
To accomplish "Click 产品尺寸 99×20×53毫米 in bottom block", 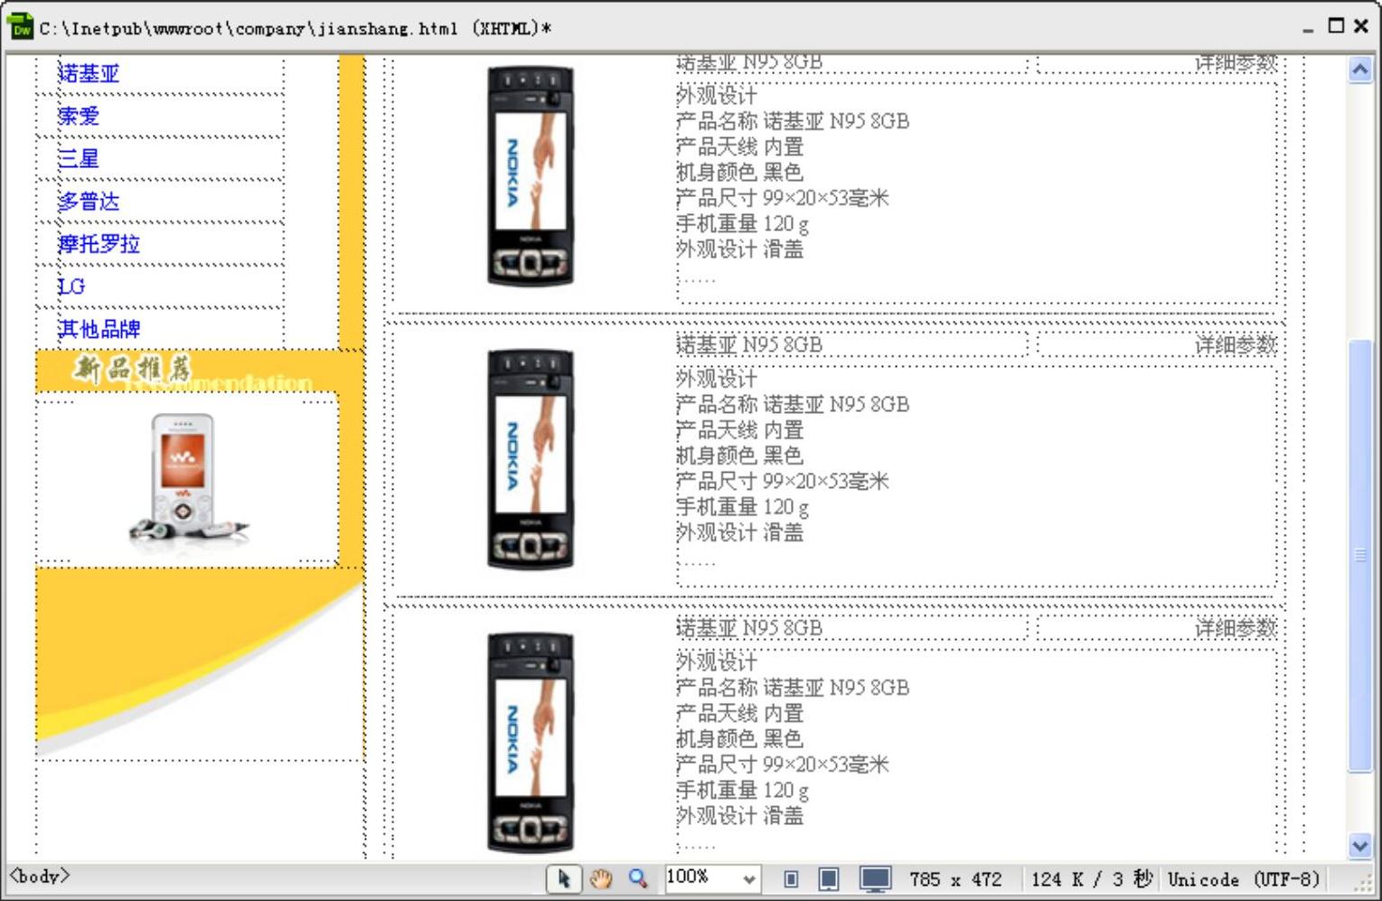I will [783, 765].
